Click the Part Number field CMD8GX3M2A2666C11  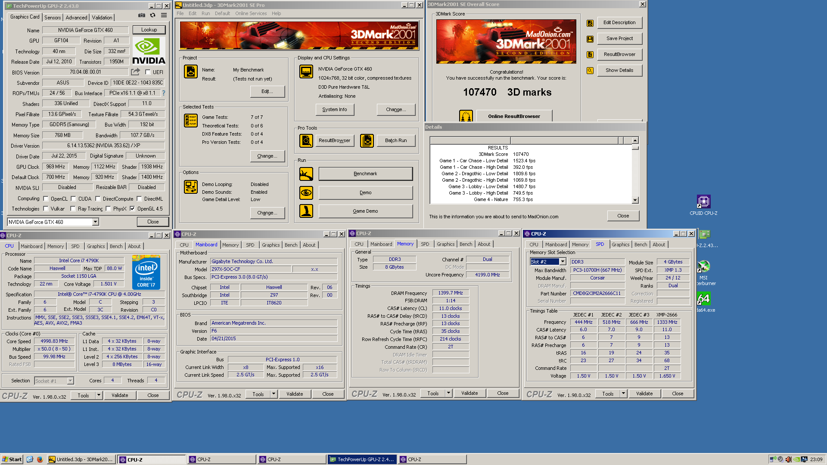tap(597, 294)
